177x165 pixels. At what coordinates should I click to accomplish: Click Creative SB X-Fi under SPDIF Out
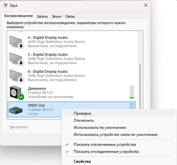tap(40, 110)
